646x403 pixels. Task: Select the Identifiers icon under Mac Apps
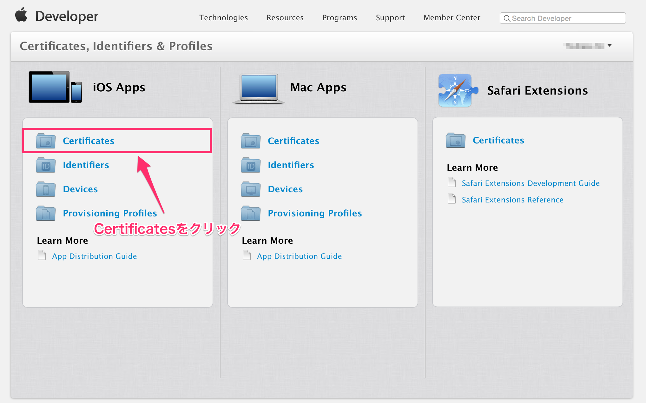pyautogui.click(x=250, y=165)
